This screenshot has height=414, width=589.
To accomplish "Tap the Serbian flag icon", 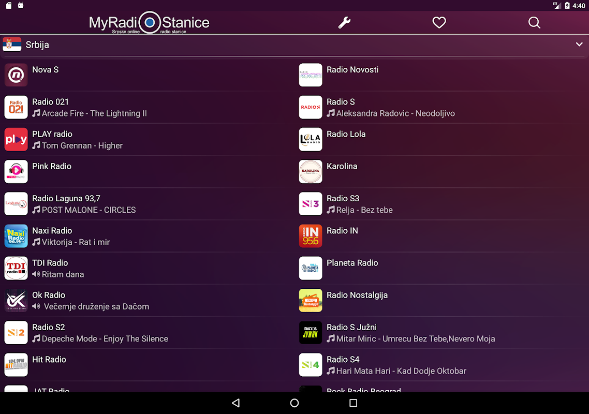I will 12,45.
